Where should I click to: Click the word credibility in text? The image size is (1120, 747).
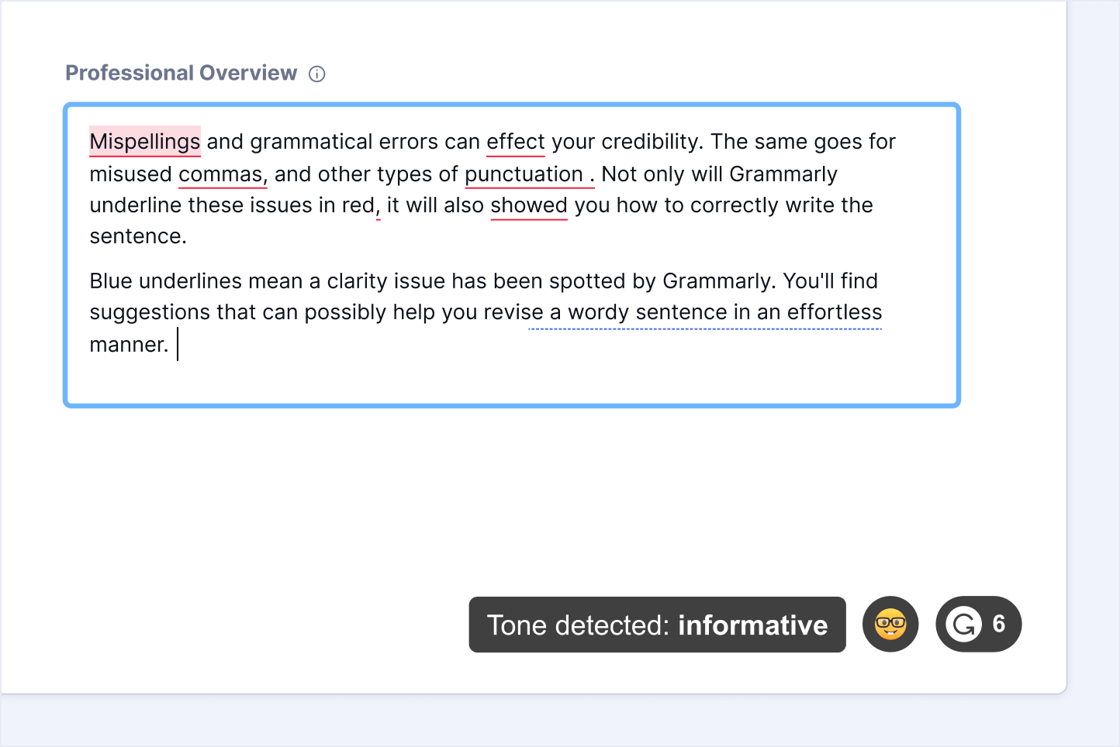652,141
